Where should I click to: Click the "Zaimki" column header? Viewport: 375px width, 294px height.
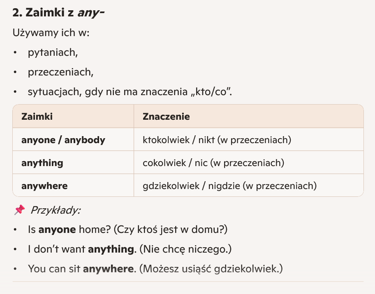37,116
